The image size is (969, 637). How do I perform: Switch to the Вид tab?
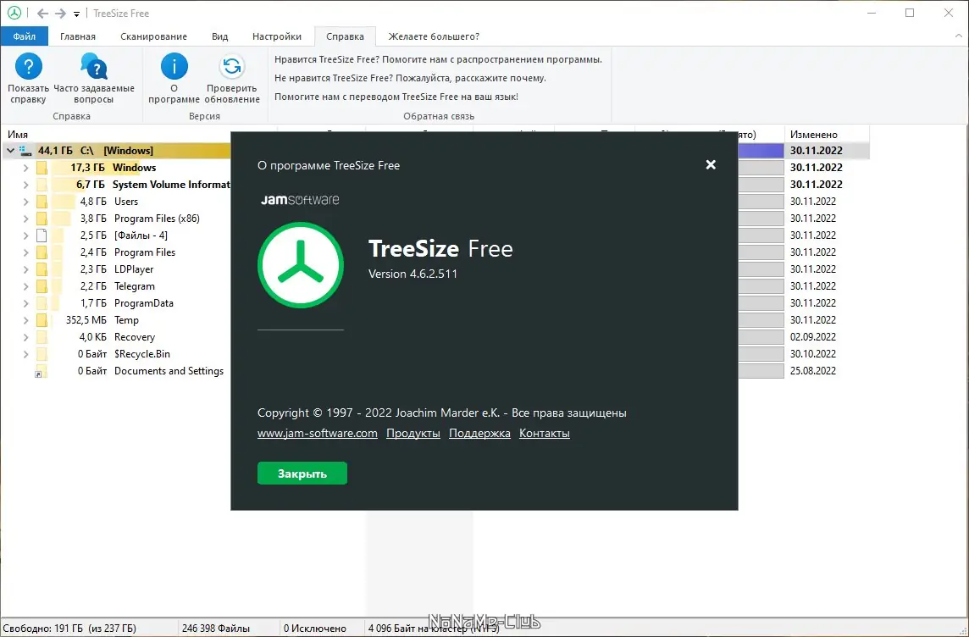click(220, 36)
